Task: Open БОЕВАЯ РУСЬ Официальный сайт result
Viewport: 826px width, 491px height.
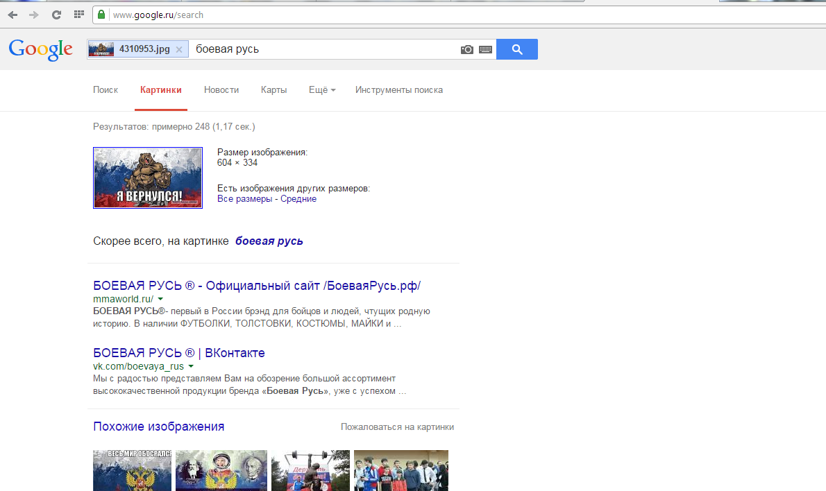Action: [257, 286]
